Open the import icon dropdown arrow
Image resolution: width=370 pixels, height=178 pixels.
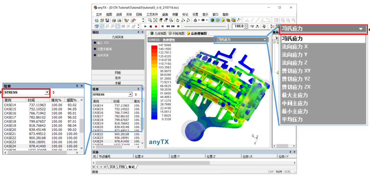pyautogui.click(x=129, y=20)
